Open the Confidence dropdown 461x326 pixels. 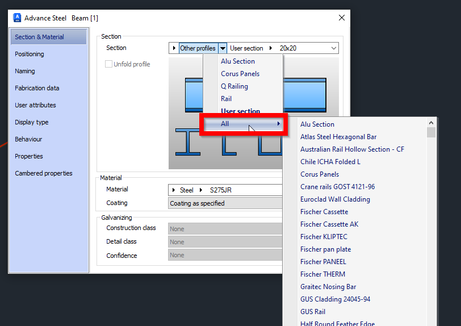tap(225, 255)
